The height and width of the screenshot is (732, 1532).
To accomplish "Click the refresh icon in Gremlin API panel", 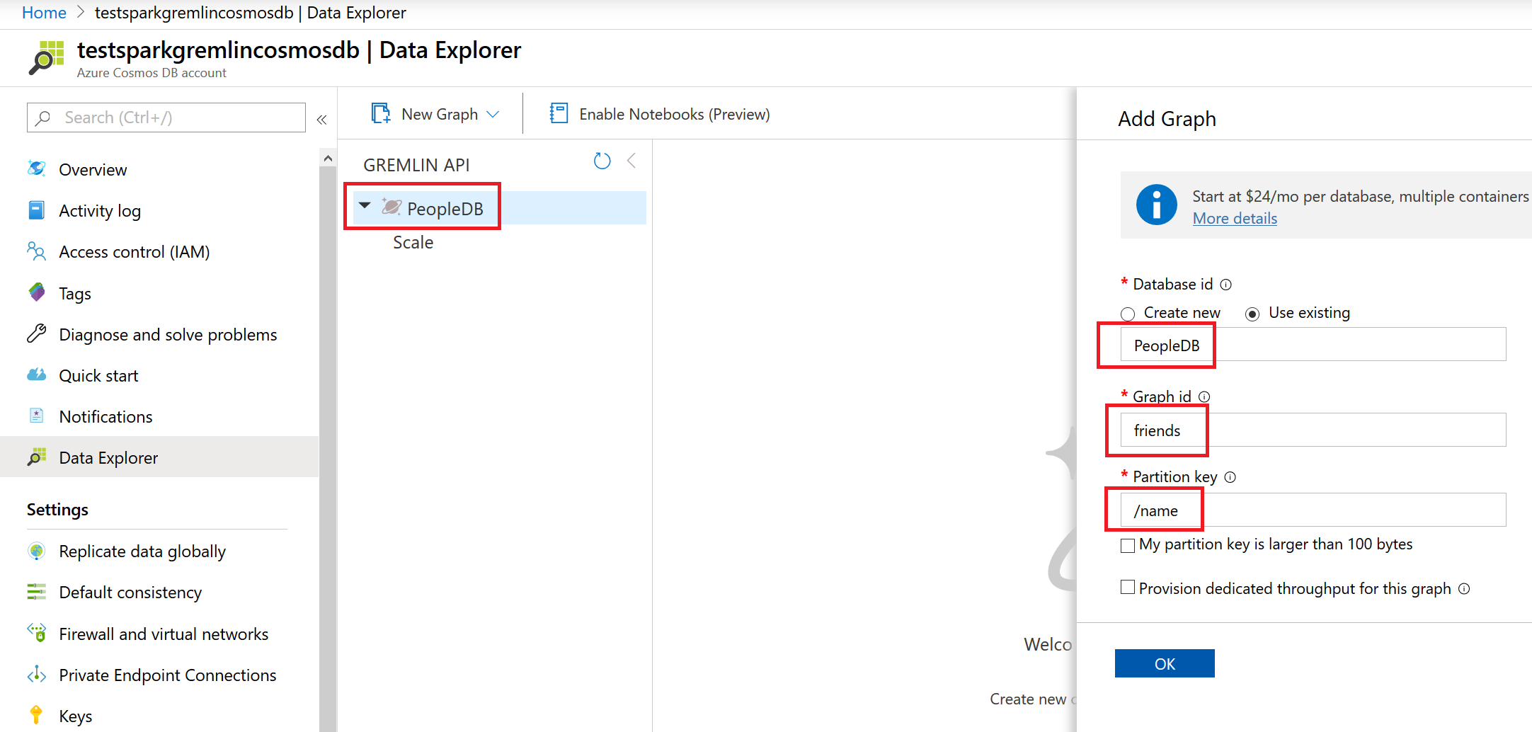I will pos(602,161).
